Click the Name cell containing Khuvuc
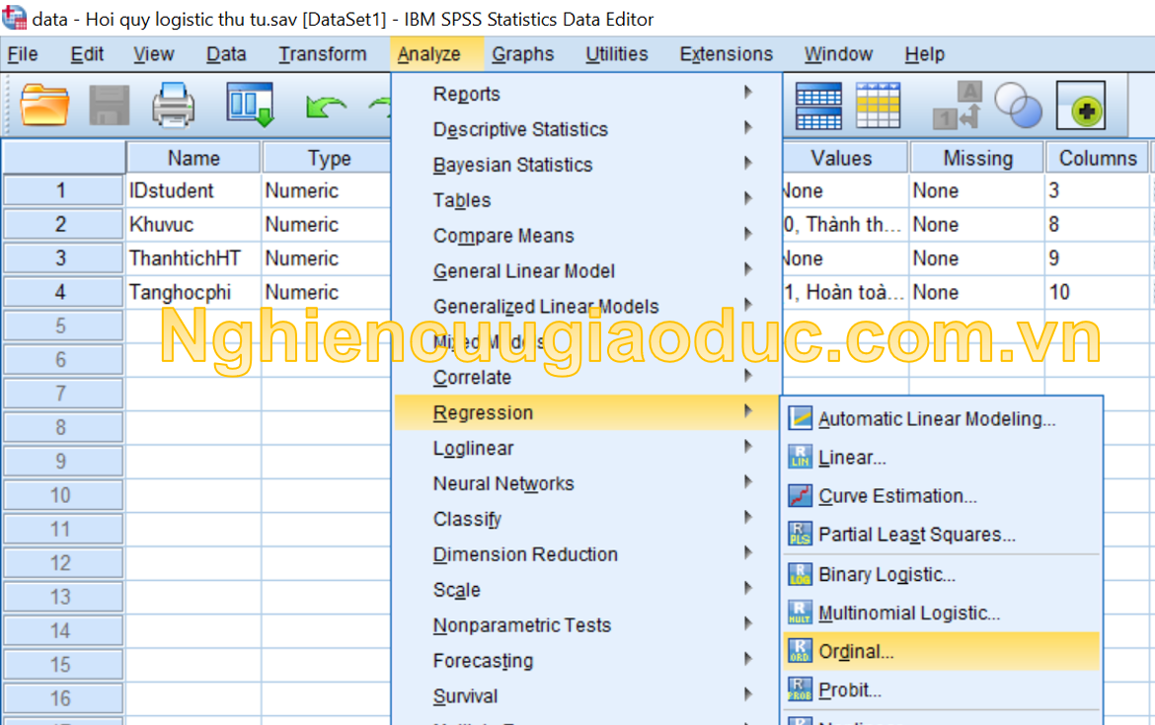Screen dimensions: 1155x725 (193, 225)
